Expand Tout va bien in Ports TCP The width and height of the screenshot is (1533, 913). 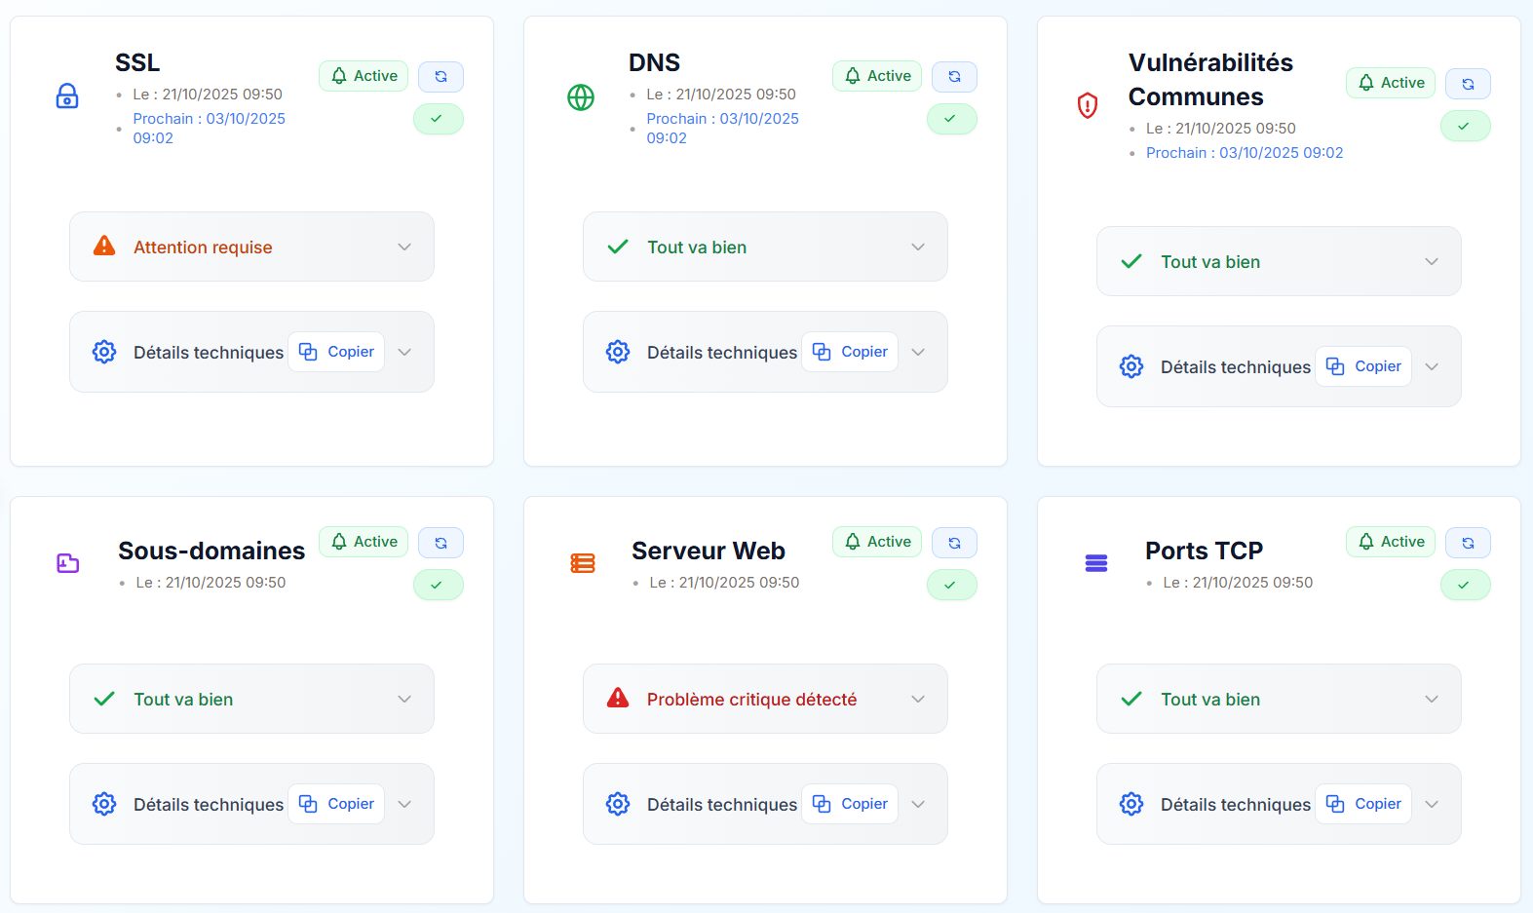pos(1278,699)
